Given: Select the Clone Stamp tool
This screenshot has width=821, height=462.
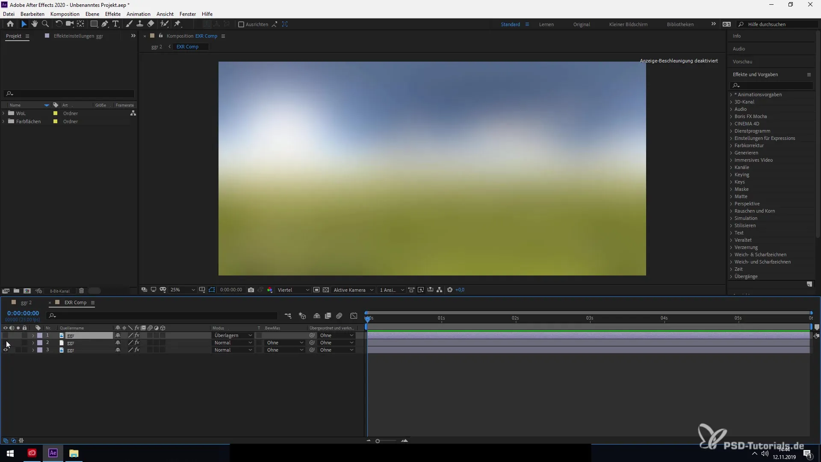Looking at the screenshot, I should (x=139, y=24).
